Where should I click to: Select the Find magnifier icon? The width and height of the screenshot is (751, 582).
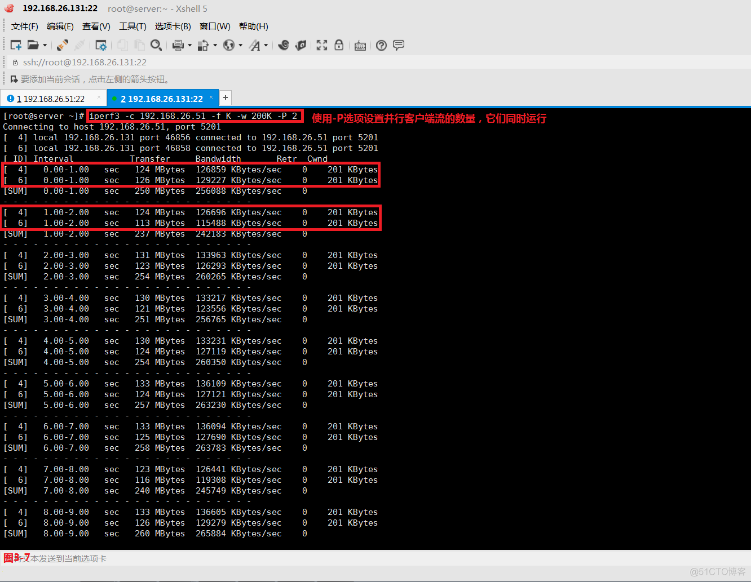pos(156,45)
